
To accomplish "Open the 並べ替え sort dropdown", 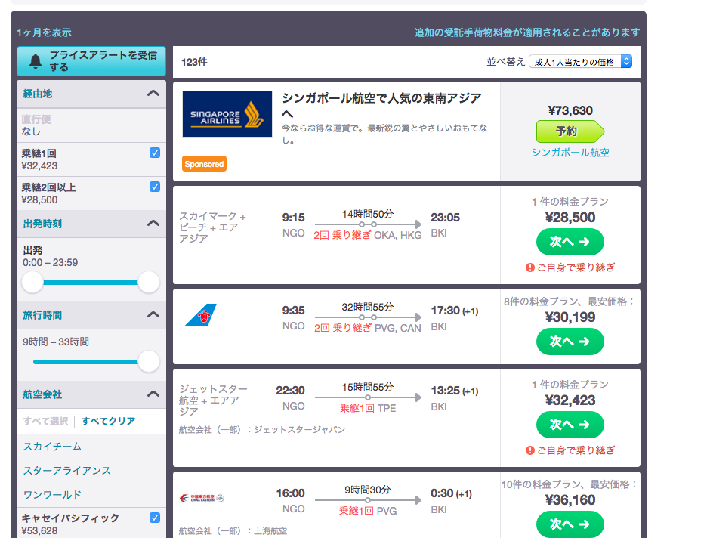I will 581,62.
